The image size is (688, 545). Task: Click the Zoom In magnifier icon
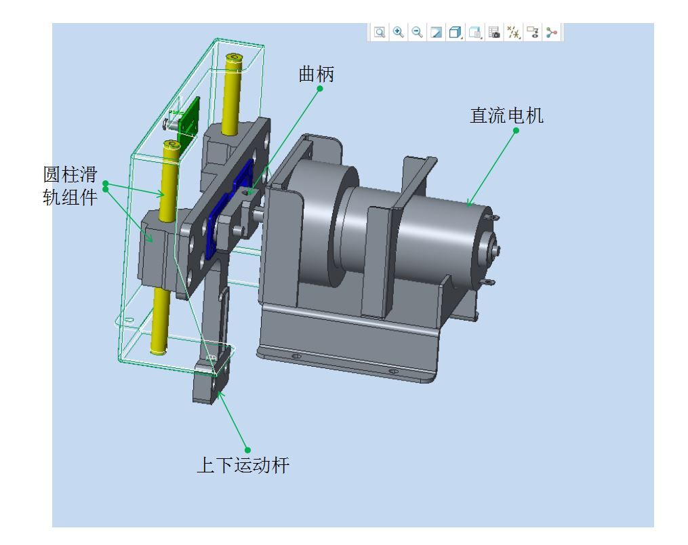click(x=399, y=32)
